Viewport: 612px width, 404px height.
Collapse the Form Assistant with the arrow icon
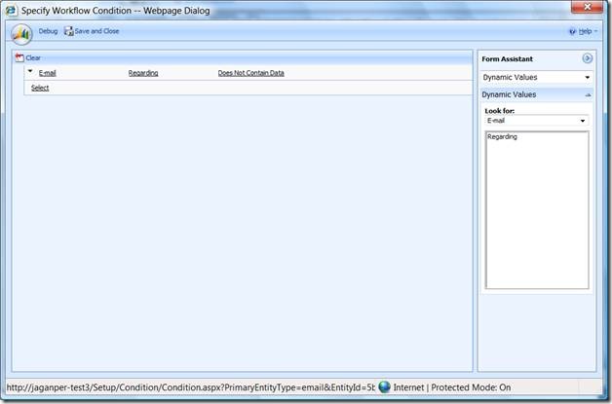(x=588, y=59)
